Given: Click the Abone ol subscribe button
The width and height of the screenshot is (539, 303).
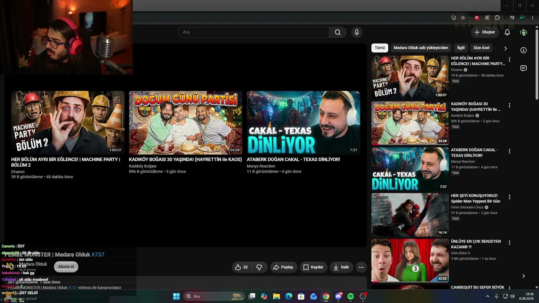Looking at the screenshot, I should (66, 267).
